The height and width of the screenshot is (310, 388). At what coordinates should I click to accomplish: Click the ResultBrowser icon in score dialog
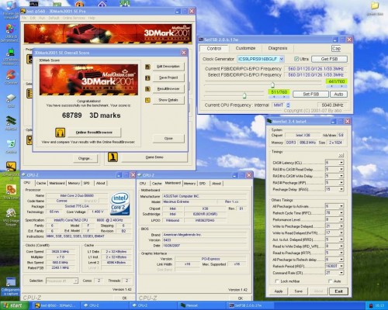pyautogui.click(x=147, y=89)
